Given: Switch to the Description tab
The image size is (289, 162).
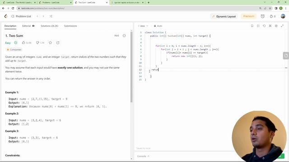Looking at the screenshot, I should click(x=10, y=26).
